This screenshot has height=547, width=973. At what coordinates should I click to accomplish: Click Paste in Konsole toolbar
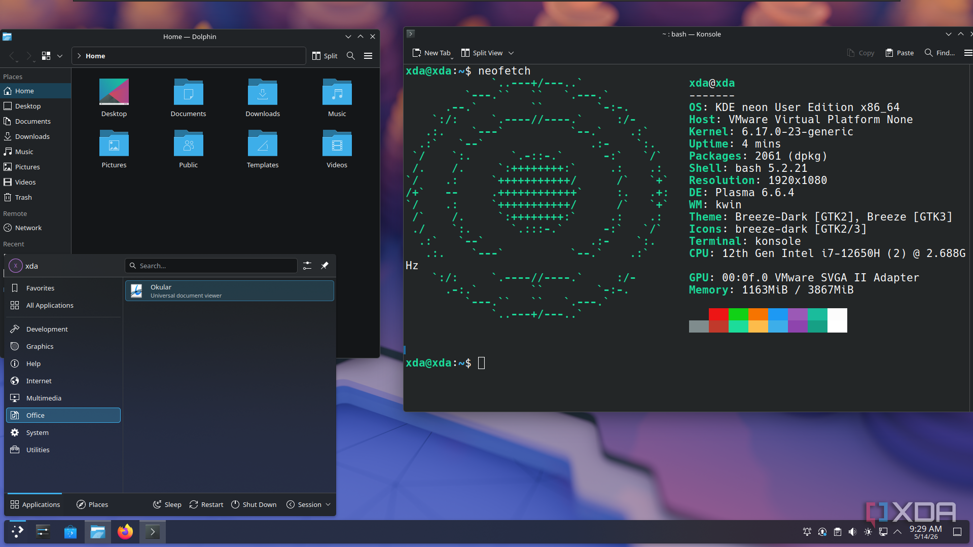[899, 53]
